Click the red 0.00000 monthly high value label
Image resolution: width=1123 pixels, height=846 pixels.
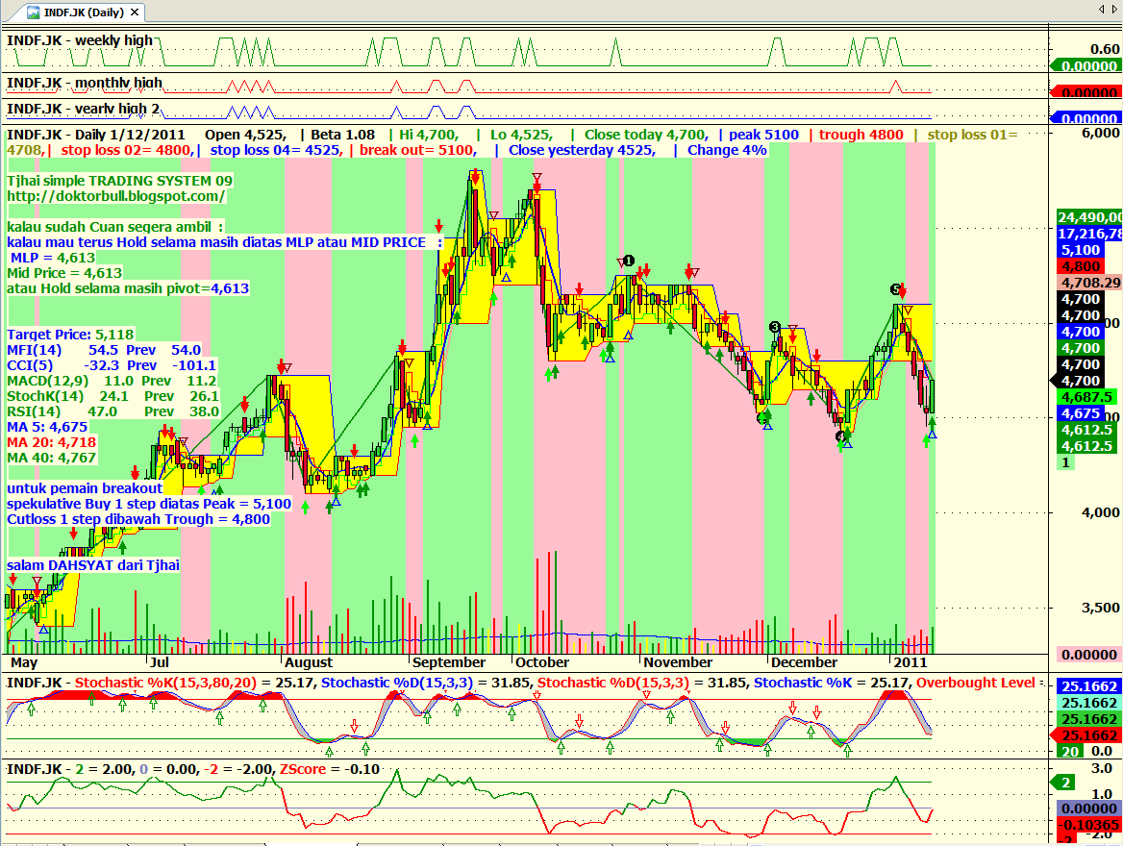pyautogui.click(x=1088, y=92)
